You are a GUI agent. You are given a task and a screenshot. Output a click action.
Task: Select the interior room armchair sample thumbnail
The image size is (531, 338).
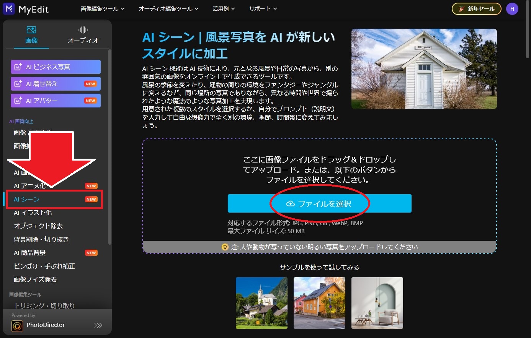pos(377,303)
